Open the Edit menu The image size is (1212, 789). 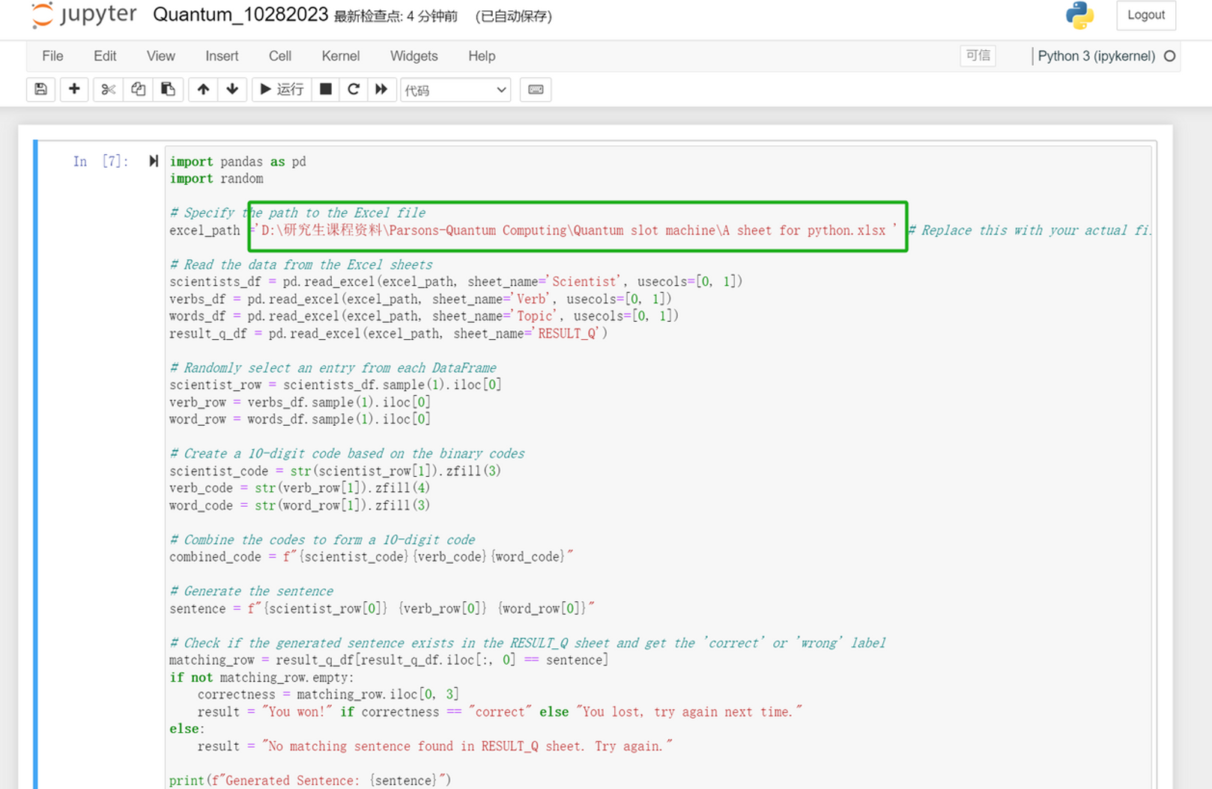point(105,56)
